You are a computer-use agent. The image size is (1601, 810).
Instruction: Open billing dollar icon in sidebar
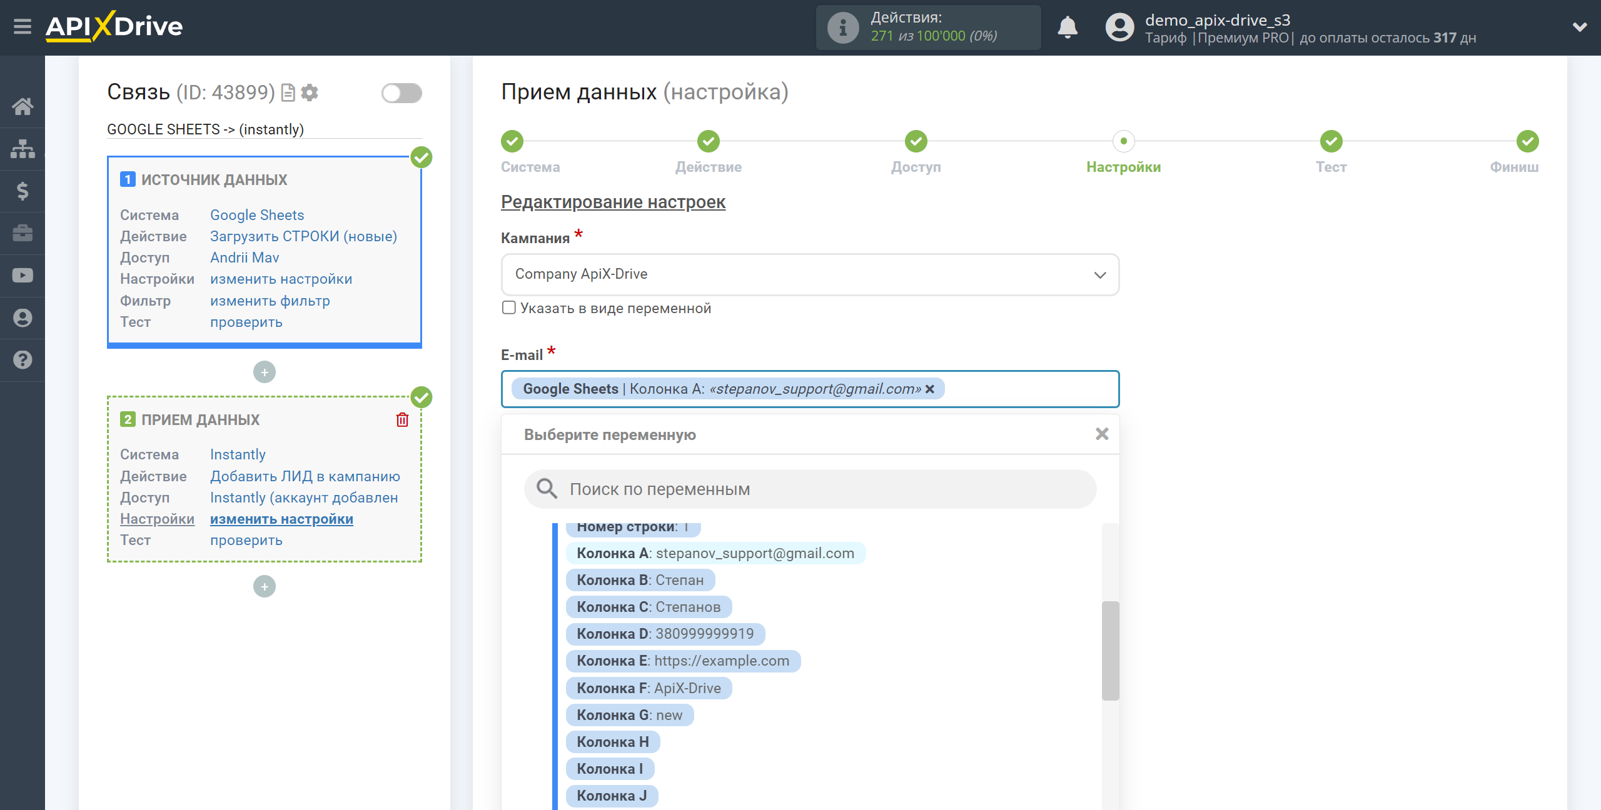[23, 191]
